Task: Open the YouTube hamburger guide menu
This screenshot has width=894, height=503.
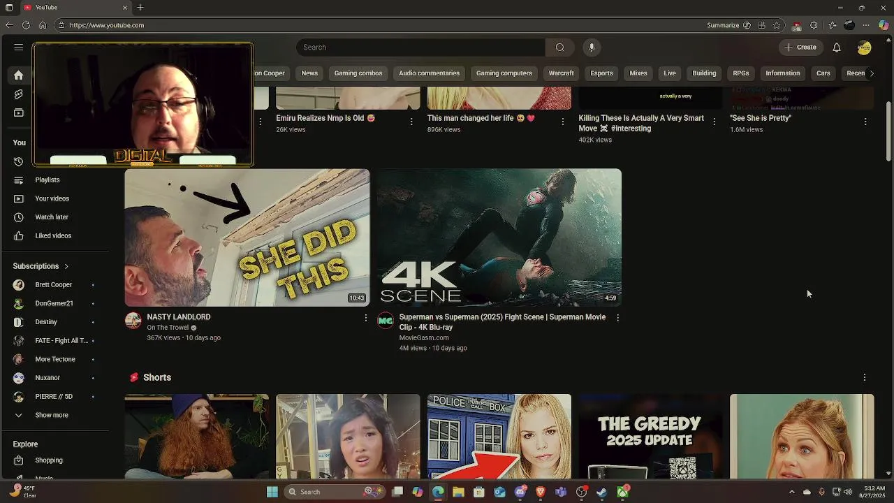Action: [x=19, y=48]
